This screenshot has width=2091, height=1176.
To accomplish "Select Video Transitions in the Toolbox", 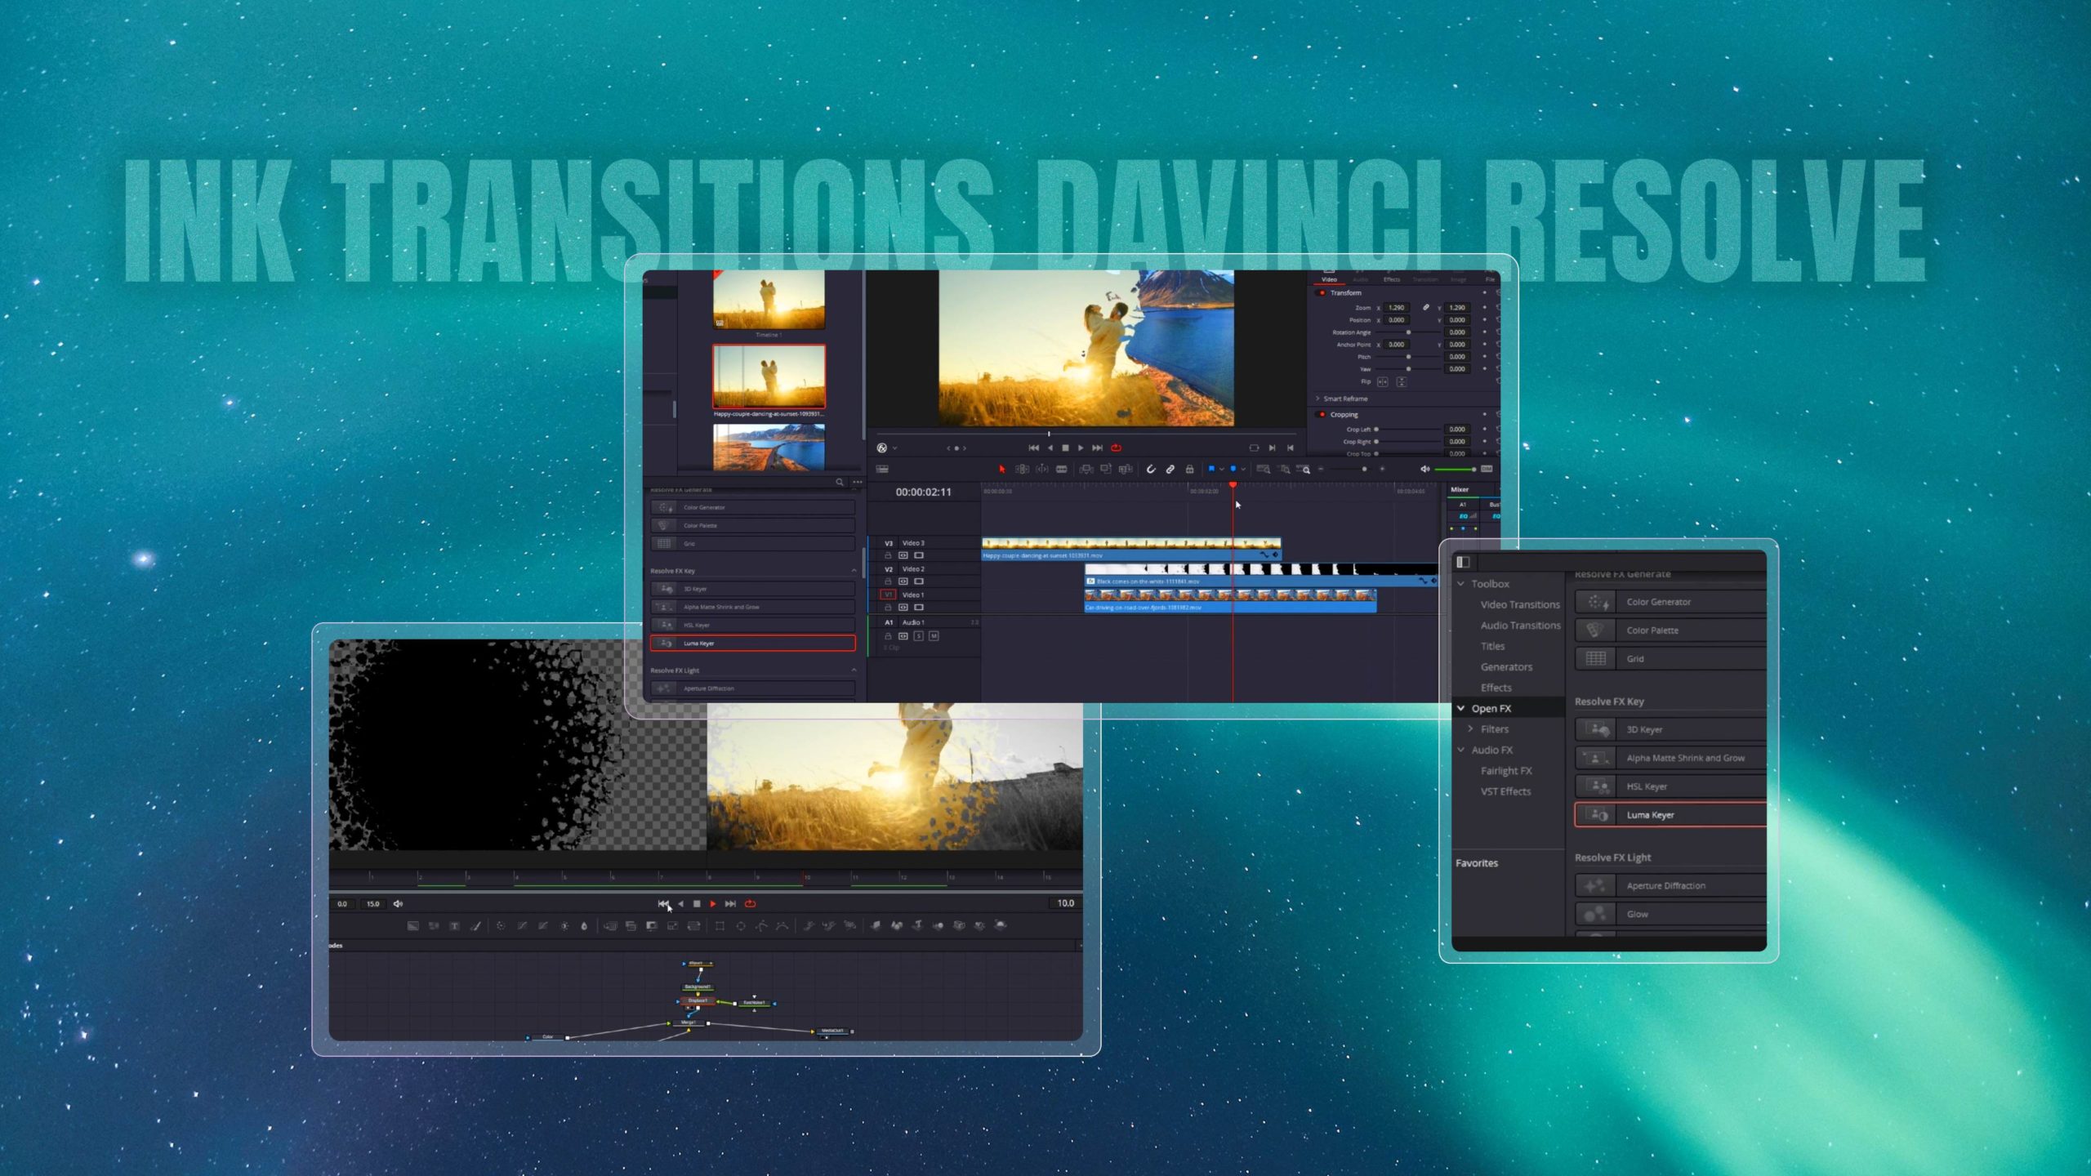I will pos(1520,604).
